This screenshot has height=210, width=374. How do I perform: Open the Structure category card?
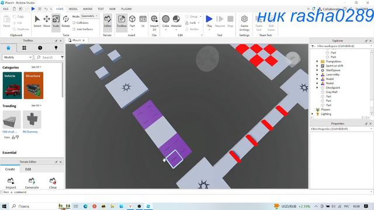pyautogui.click(x=33, y=86)
